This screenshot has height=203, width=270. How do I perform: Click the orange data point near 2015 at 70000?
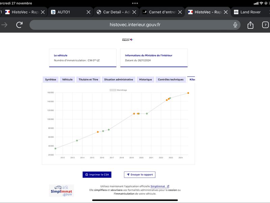click(x=98, y=132)
